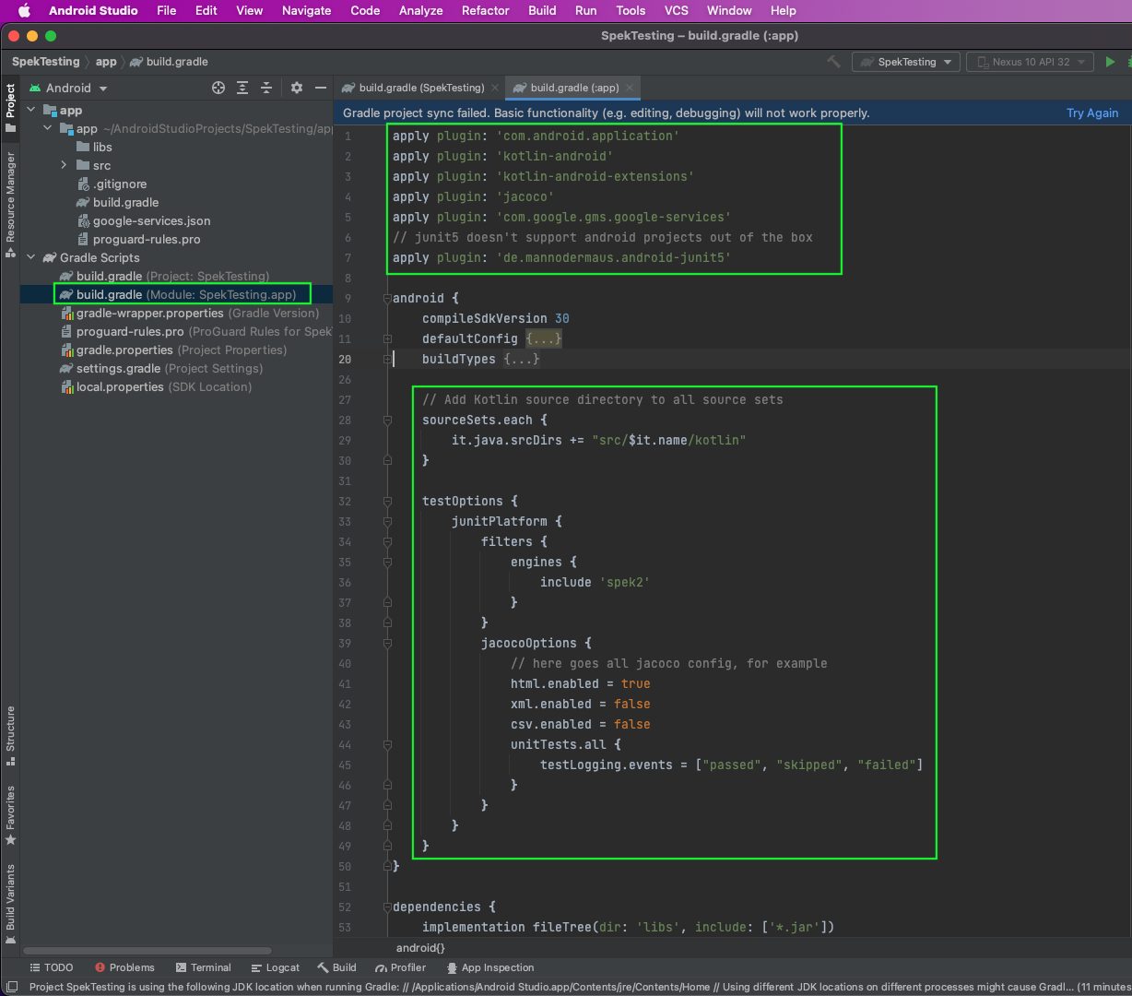Open Structure sidebar tool window
This screenshot has height=996, width=1132.
click(x=10, y=736)
